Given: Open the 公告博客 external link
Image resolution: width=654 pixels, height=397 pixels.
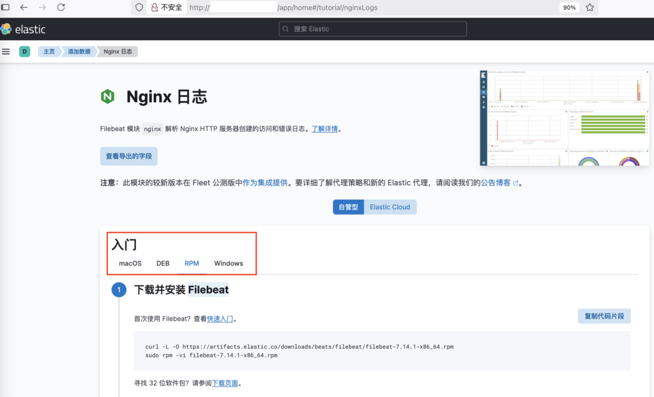Looking at the screenshot, I should point(499,183).
